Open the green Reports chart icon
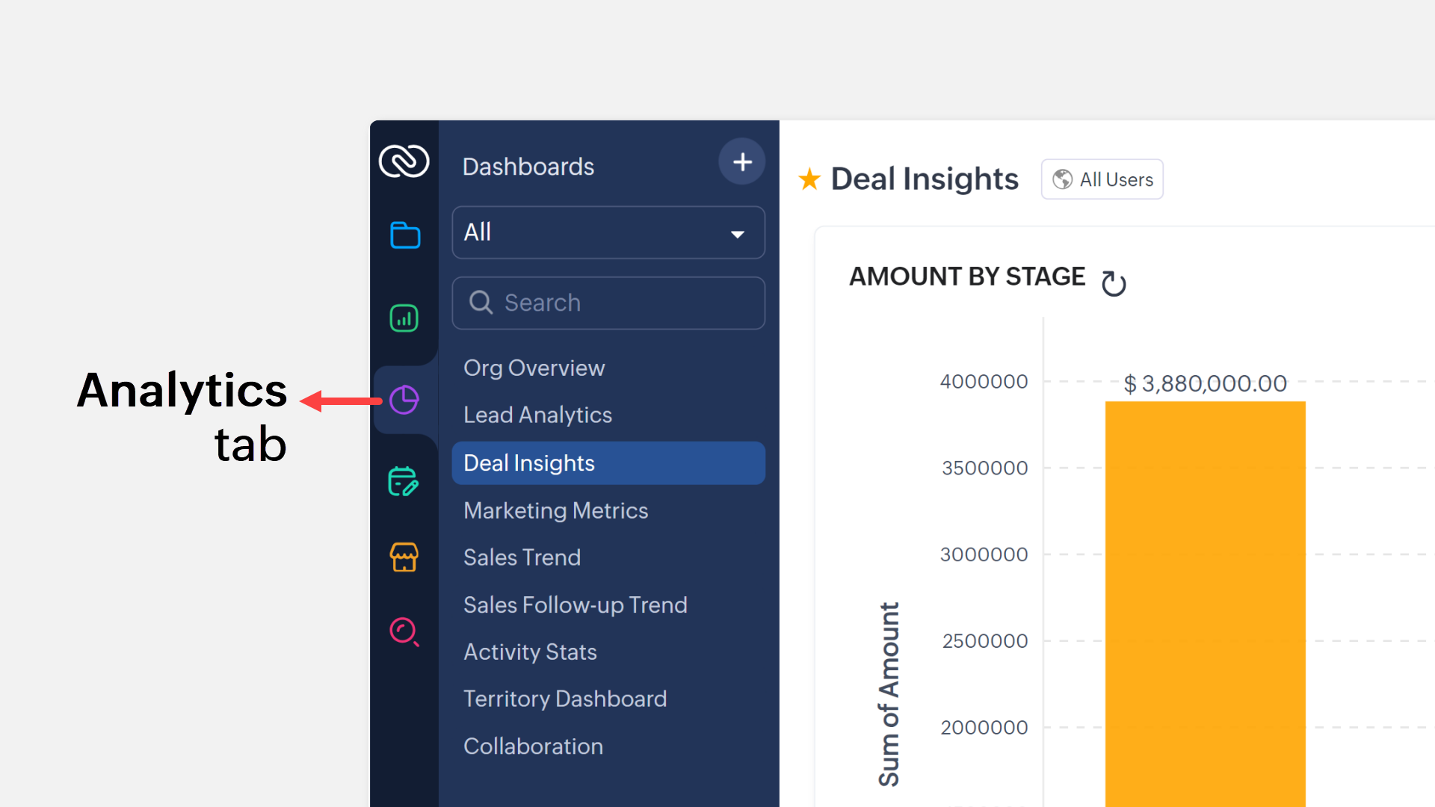This screenshot has width=1435, height=807. [x=404, y=318]
